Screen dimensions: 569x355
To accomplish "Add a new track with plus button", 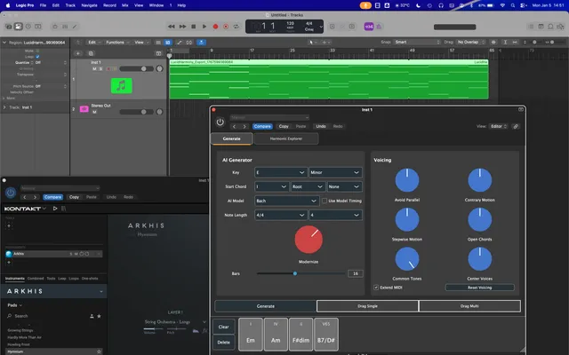I will coord(78,53).
